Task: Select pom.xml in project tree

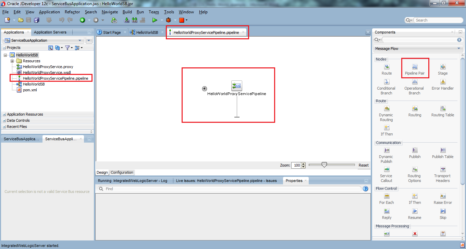Action: [30, 90]
